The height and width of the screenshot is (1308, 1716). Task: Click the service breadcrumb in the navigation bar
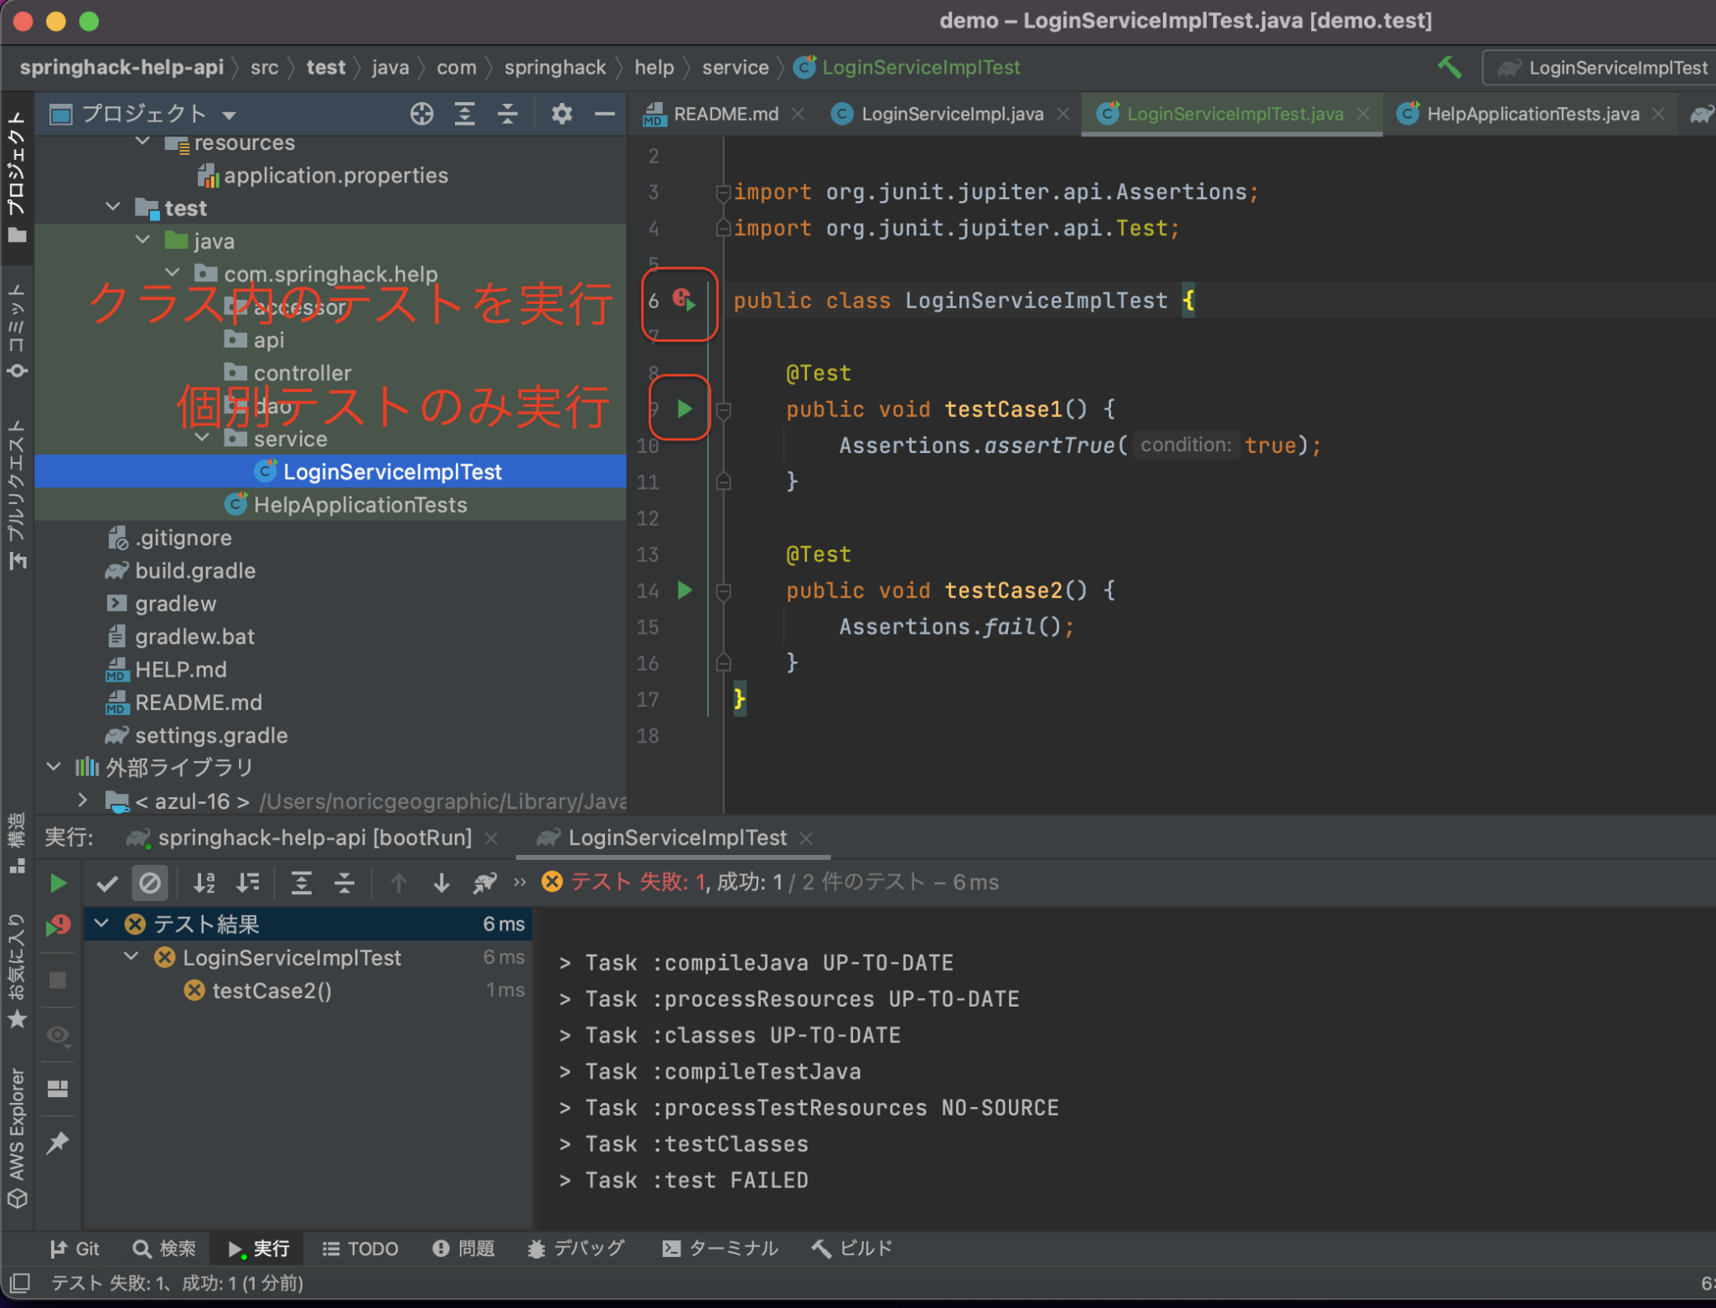point(735,67)
